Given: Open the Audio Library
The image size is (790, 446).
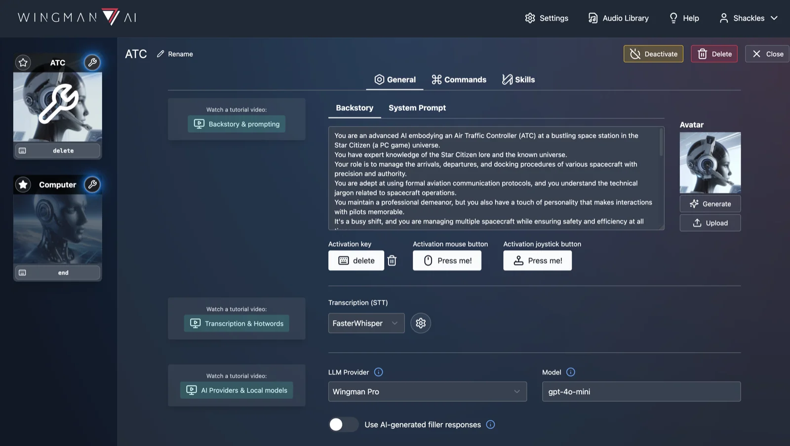Looking at the screenshot, I should click(618, 18).
